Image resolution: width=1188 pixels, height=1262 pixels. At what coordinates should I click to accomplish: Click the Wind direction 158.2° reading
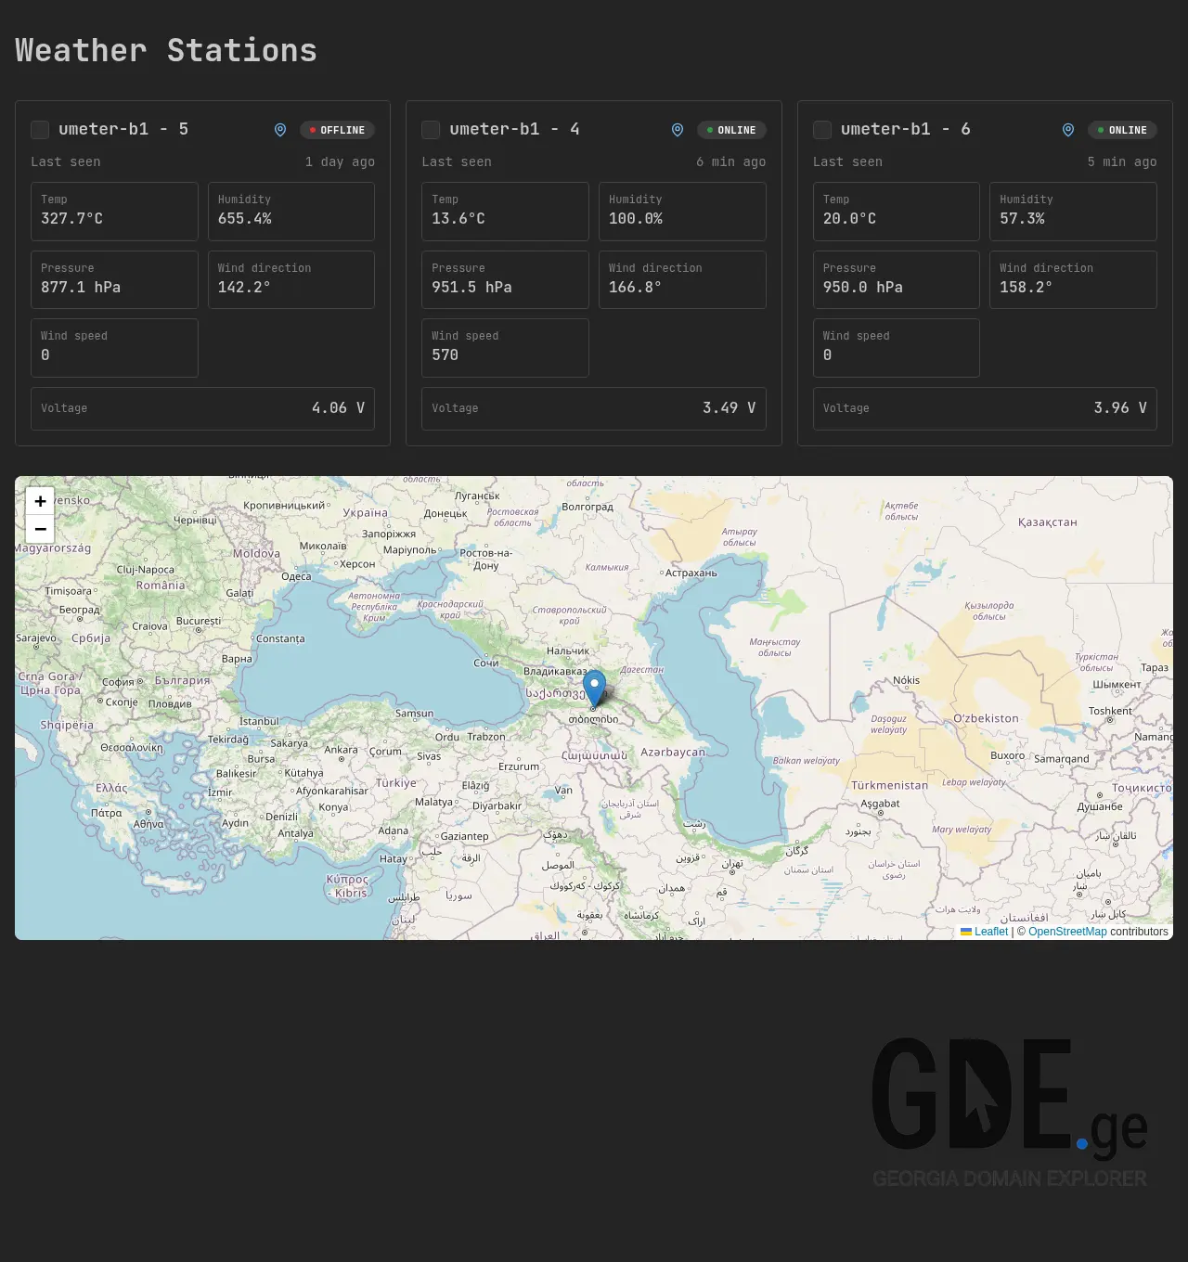click(1073, 279)
